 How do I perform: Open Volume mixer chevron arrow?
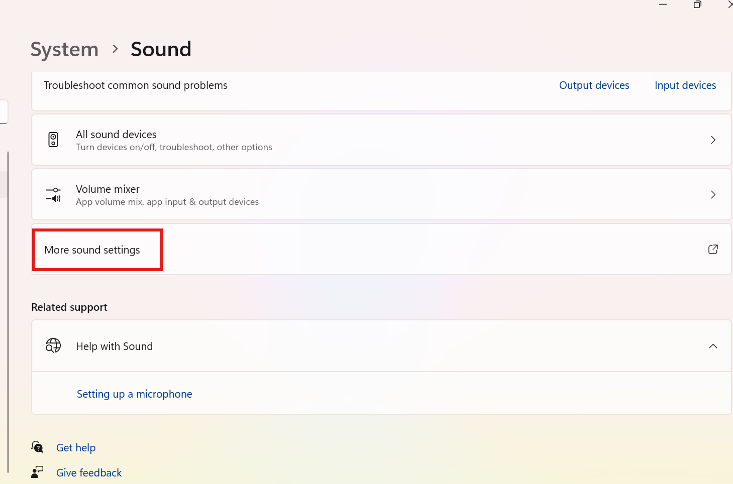pyautogui.click(x=713, y=194)
